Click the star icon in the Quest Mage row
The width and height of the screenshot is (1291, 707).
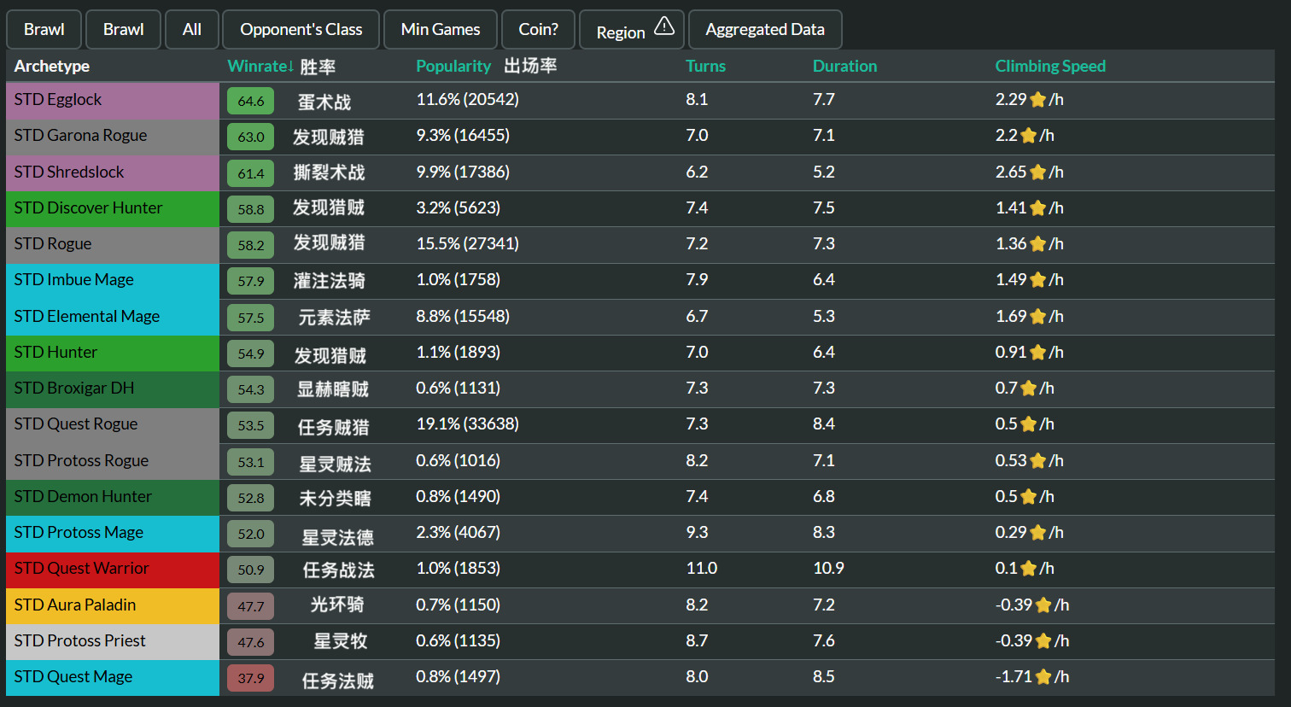pos(1043,677)
